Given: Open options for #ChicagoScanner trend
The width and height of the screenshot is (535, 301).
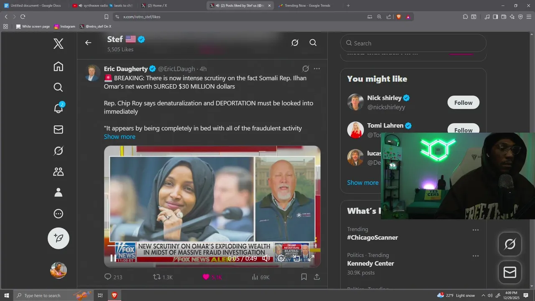Looking at the screenshot, I should (475, 230).
